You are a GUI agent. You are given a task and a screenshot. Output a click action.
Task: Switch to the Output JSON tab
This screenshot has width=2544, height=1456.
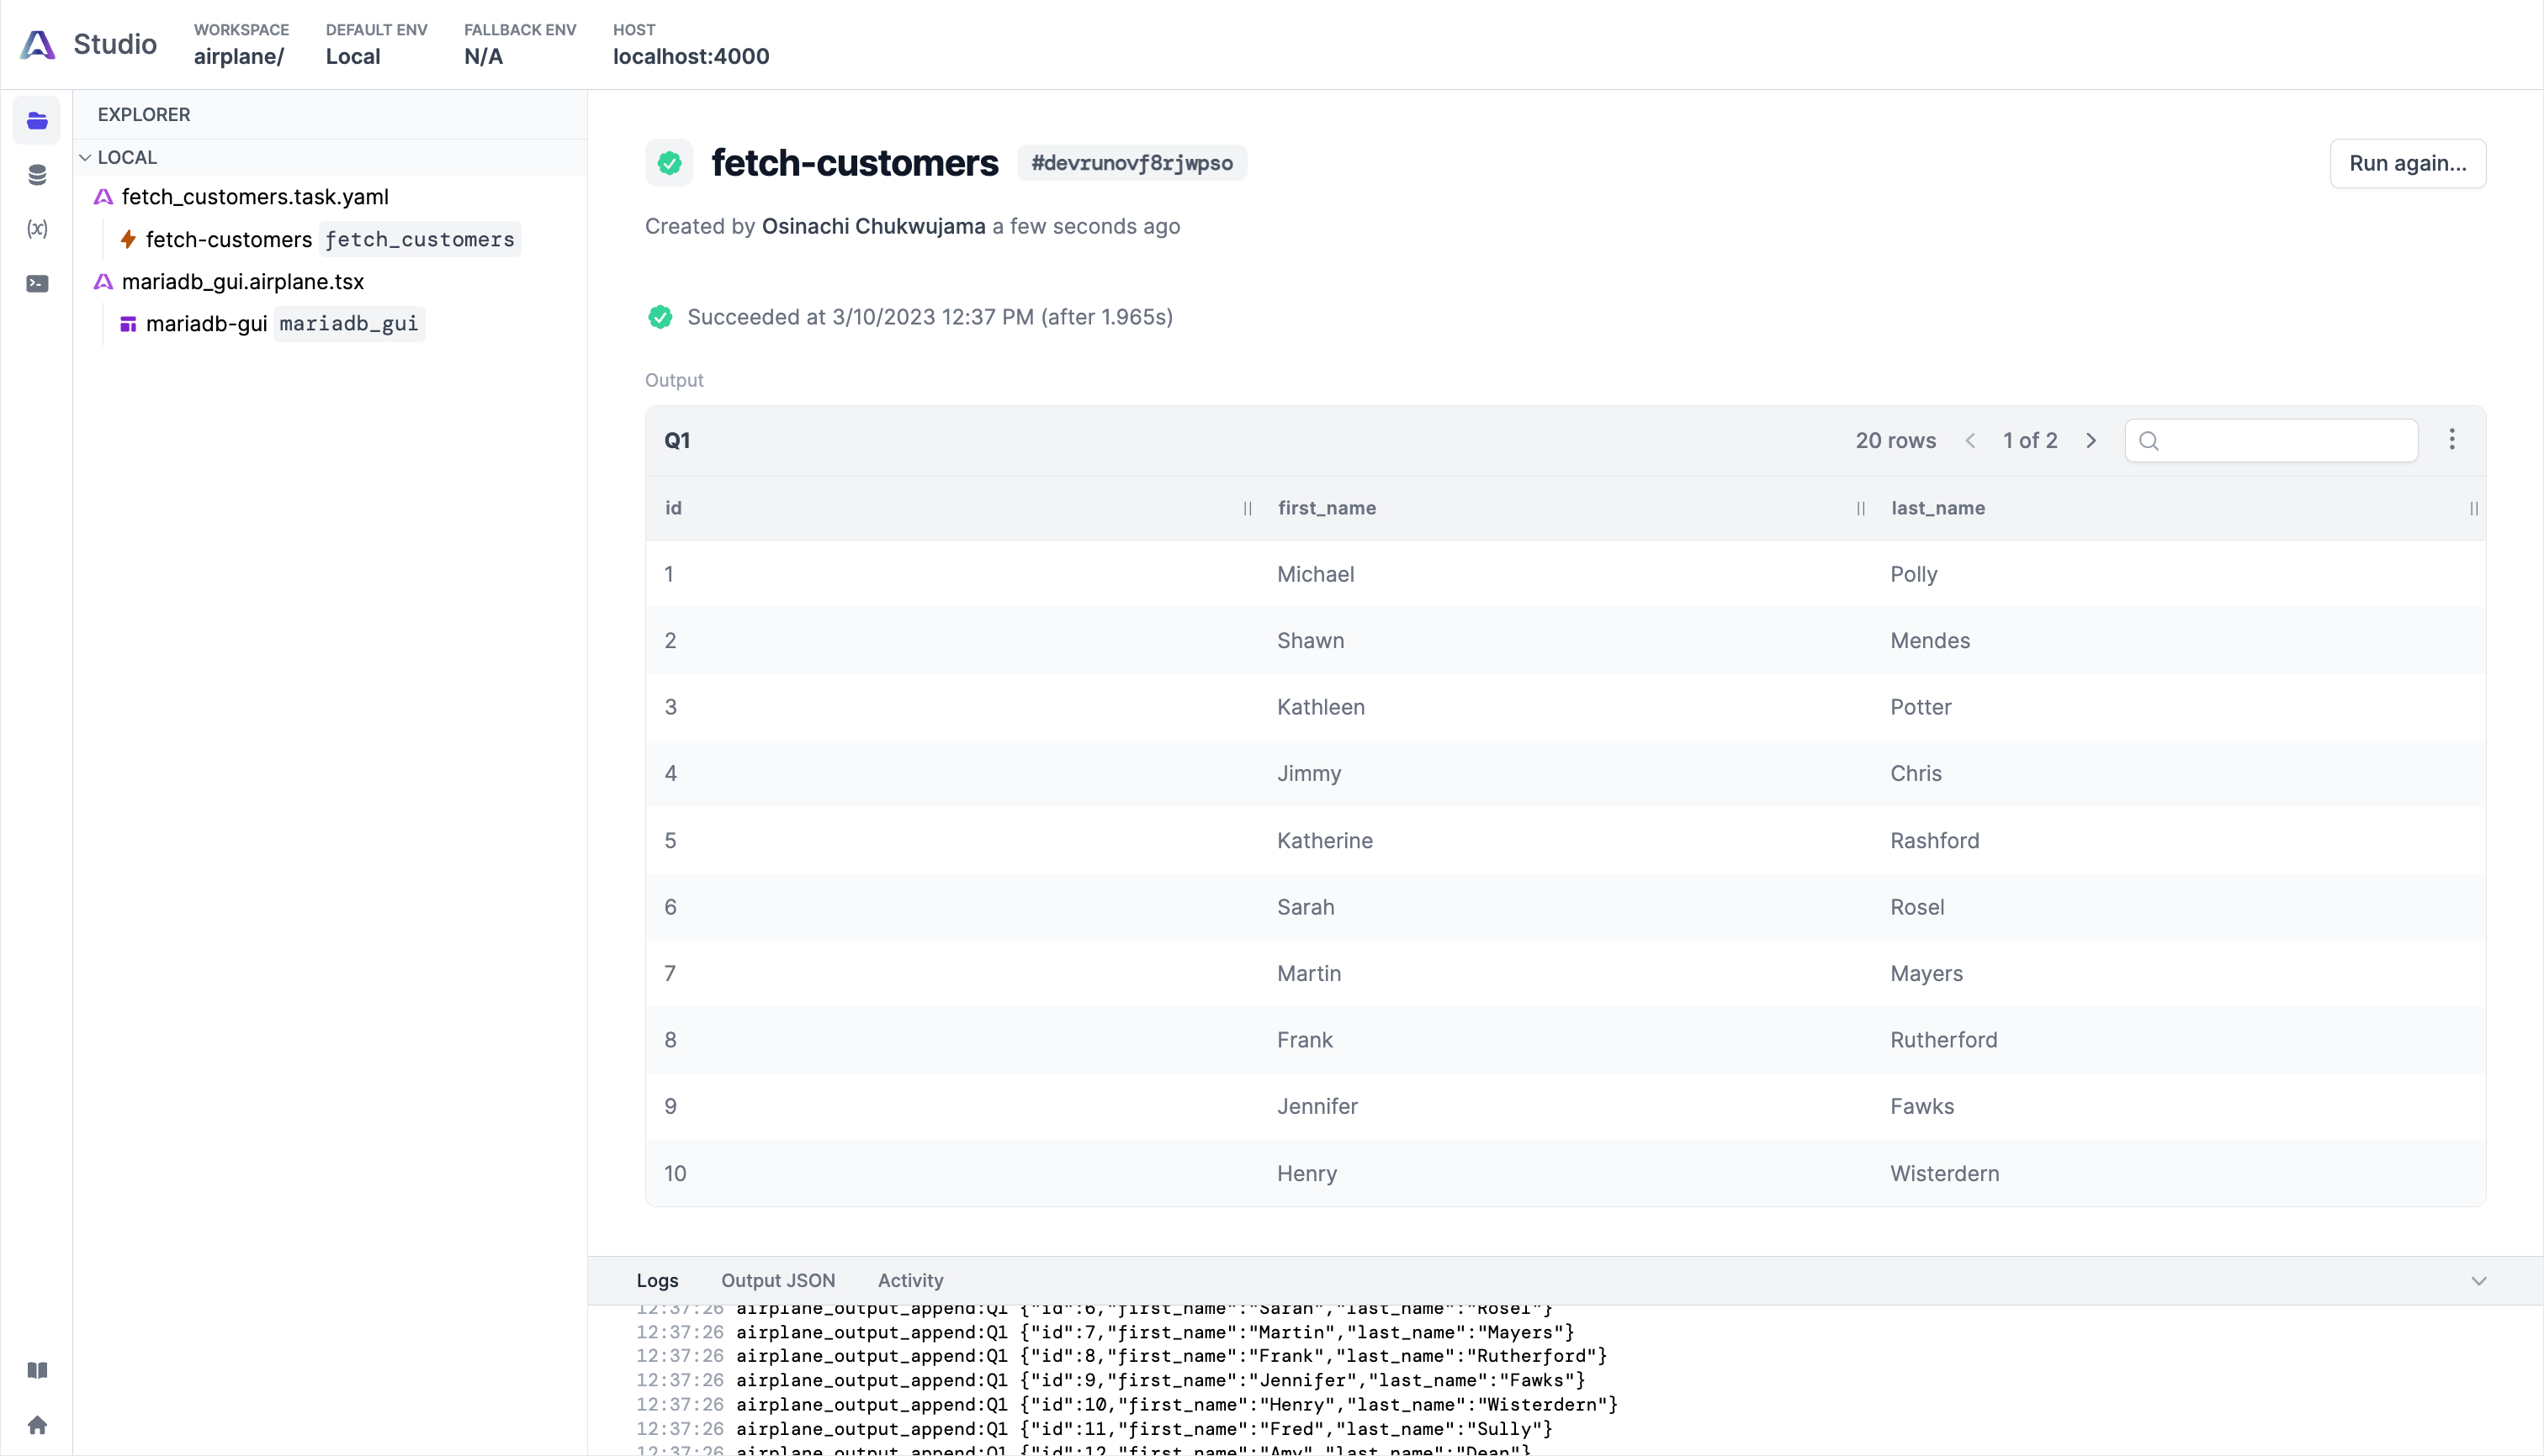779,1281
